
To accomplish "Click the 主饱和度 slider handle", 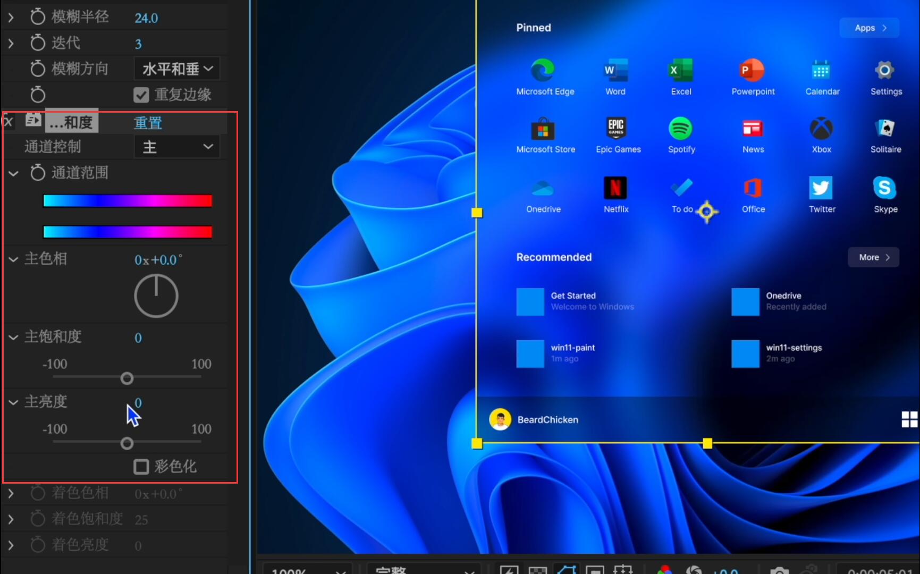I will point(126,378).
